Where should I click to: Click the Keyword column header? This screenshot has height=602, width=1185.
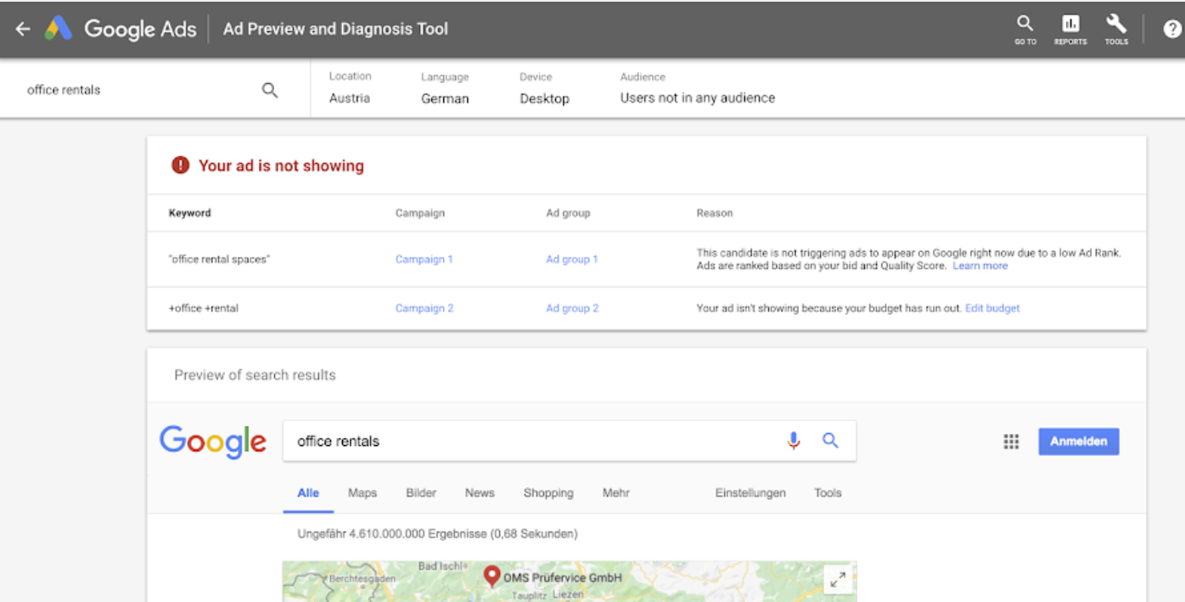point(190,214)
